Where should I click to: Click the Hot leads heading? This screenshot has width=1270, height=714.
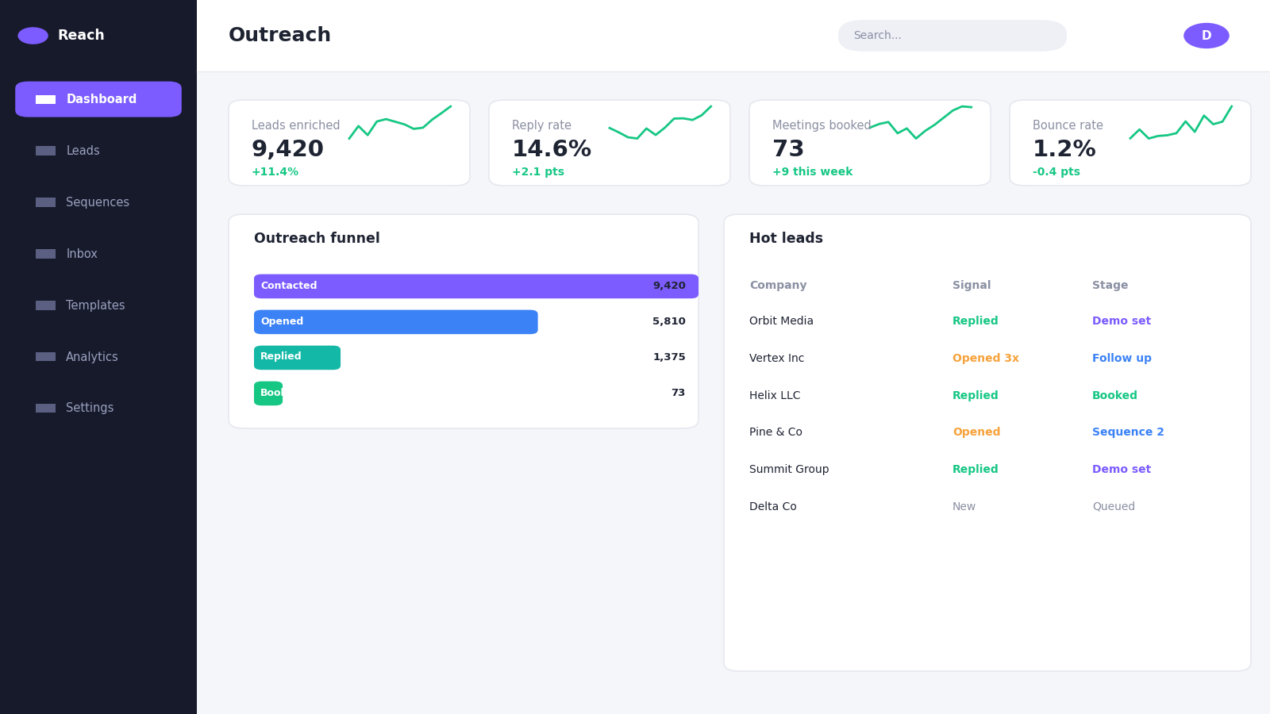tap(786, 238)
